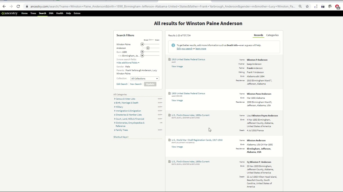Switch to the Categories tab

[272, 35]
